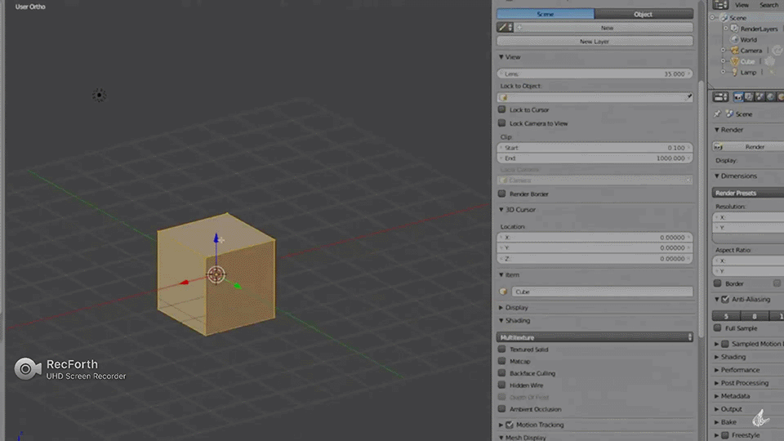This screenshot has width=784, height=441.
Task: Click the New Layer button
Action: 595,41
